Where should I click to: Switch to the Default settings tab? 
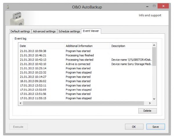click(20, 31)
